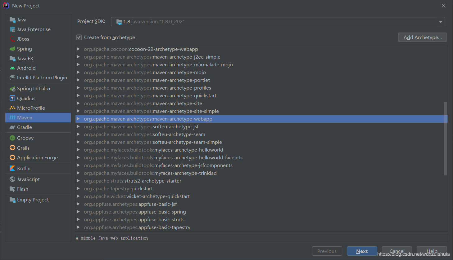This screenshot has width=453, height=260.
Task: Choose the Gradle elephant icon
Action: 12,127
